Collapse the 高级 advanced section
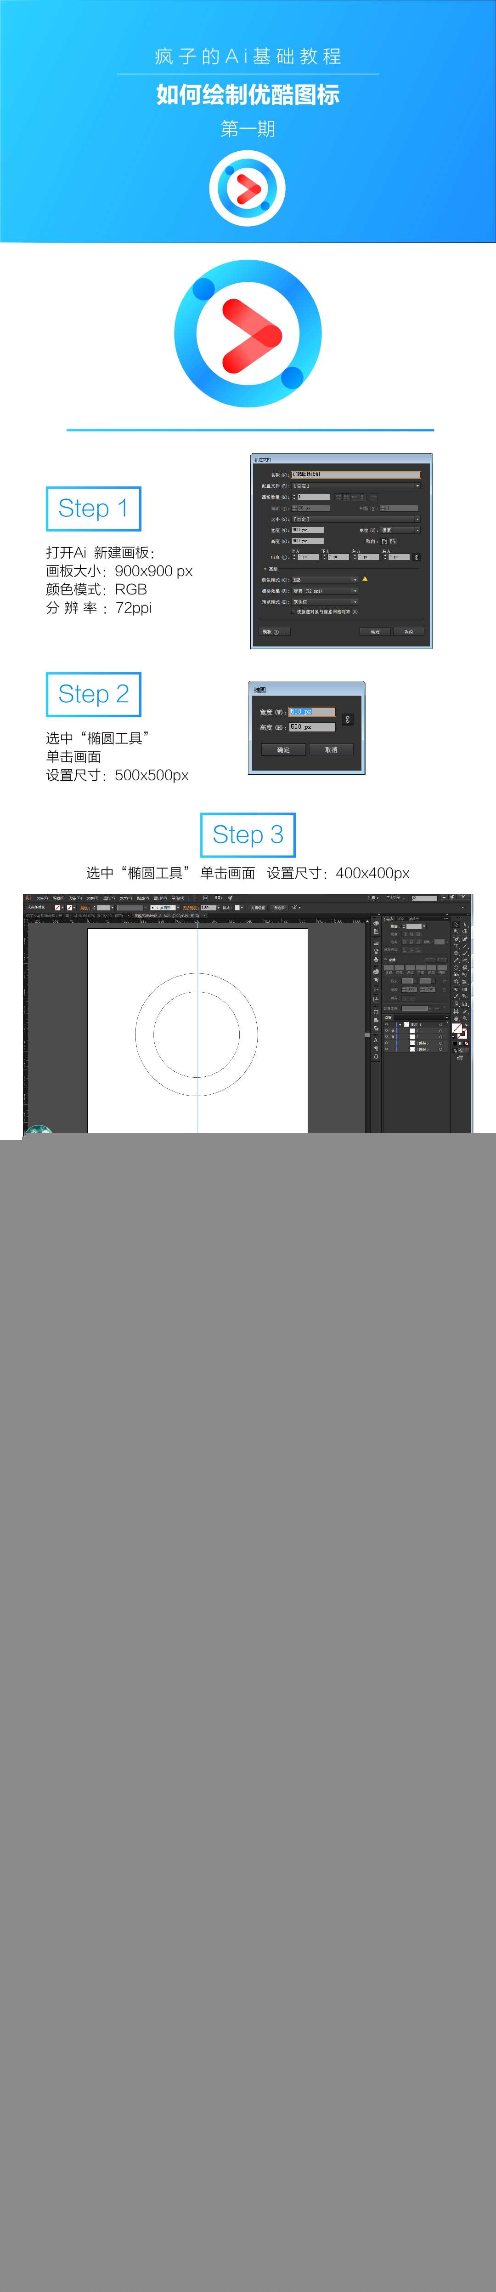 (265, 569)
